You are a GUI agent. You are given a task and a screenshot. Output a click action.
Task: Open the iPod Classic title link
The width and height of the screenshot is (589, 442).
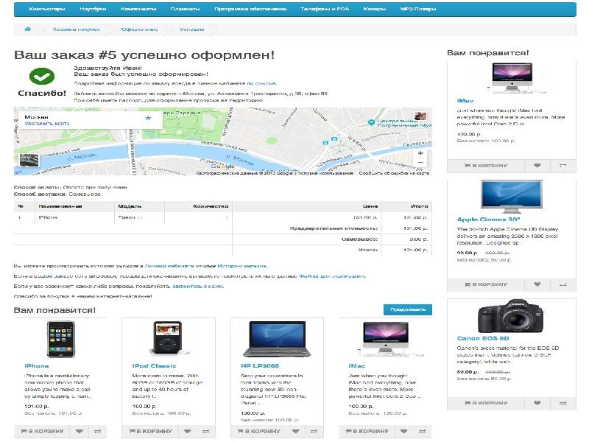pos(154,365)
